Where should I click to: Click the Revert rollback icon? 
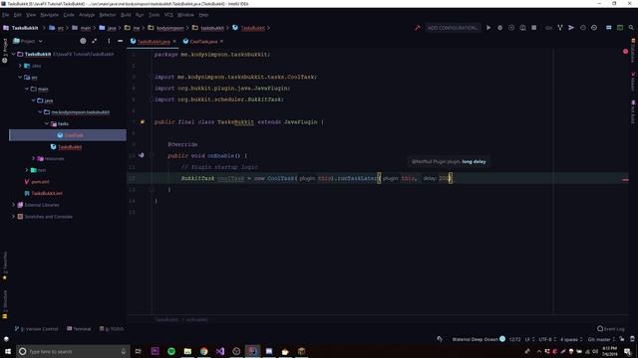tap(594, 28)
